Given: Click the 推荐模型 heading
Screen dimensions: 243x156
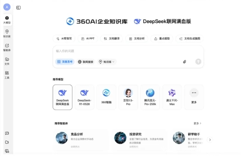Looking at the screenshot, I should (x=58, y=79).
